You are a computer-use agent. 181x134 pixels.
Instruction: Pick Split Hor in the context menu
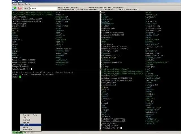tap(31, 127)
